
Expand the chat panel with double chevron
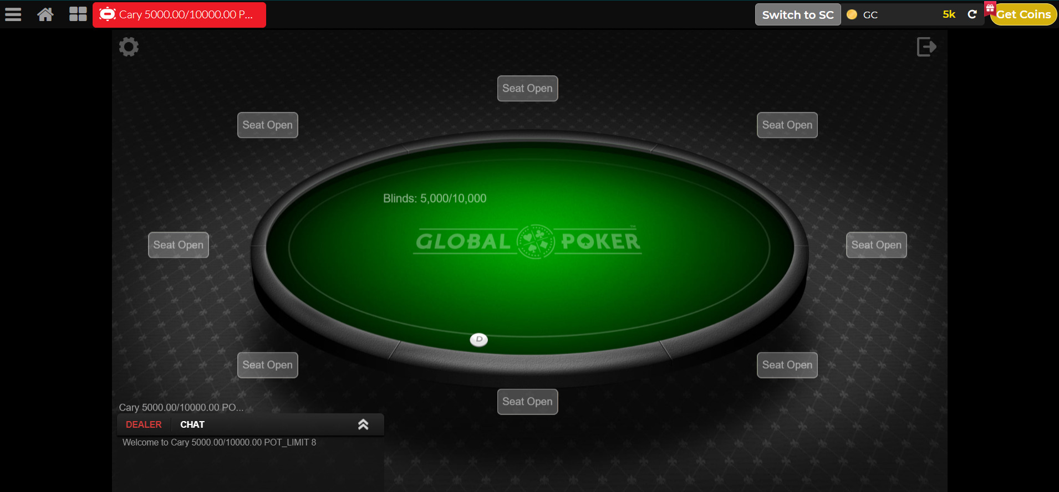click(363, 424)
